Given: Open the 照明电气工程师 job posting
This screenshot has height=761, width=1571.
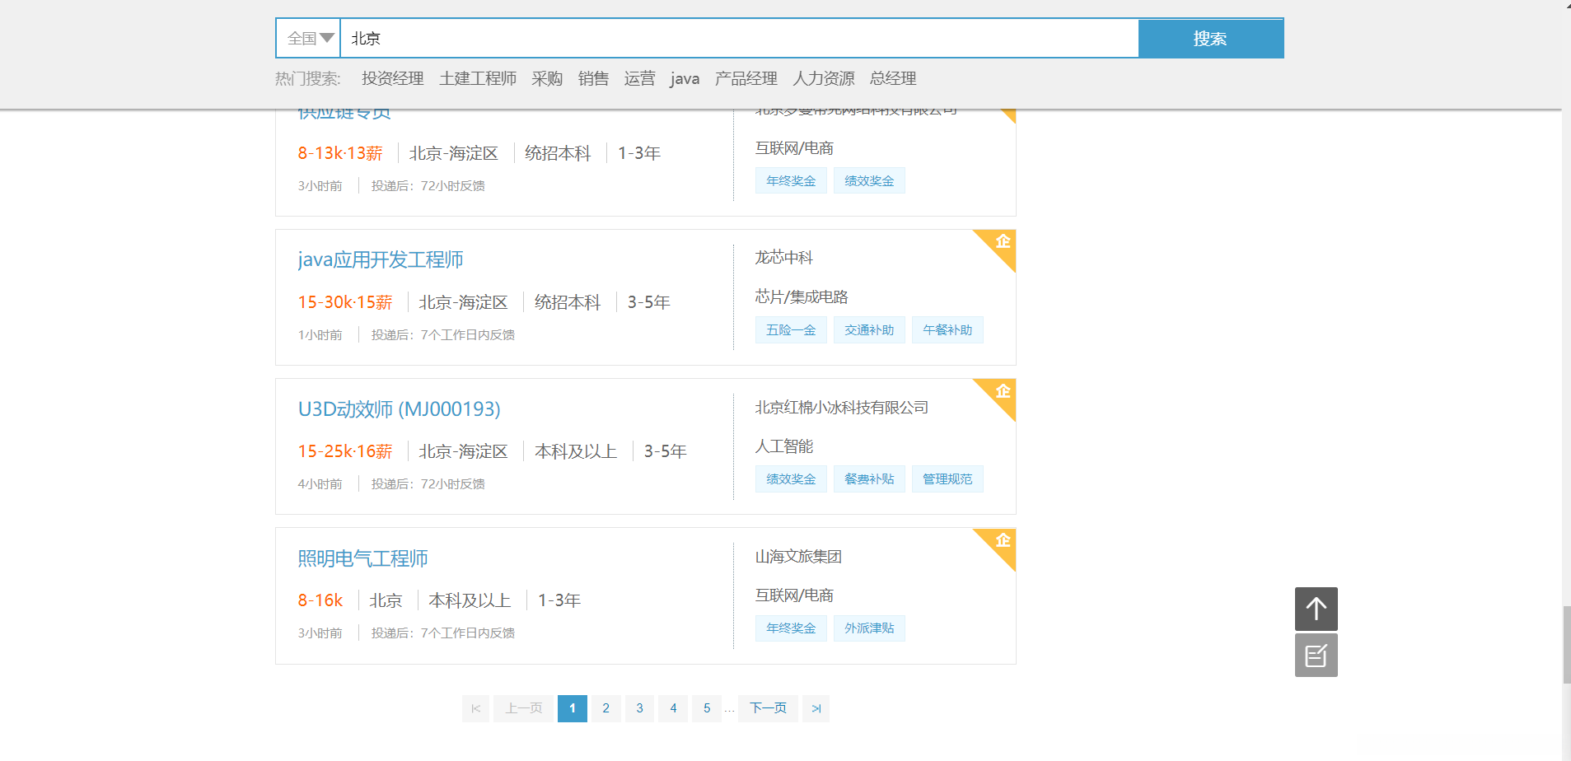Looking at the screenshot, I should pos(362,558).
